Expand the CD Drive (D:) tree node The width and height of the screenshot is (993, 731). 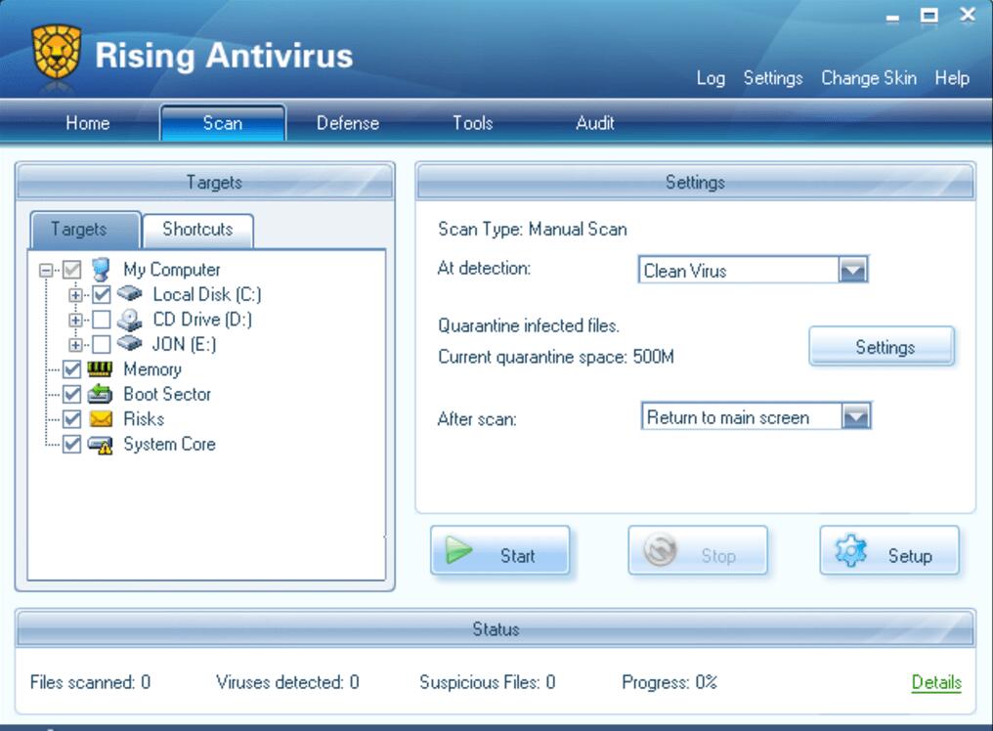[x=75, y=320]
